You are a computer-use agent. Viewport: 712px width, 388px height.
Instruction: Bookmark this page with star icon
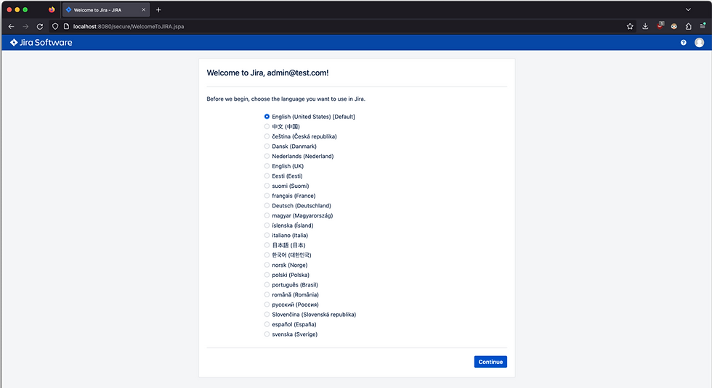pyautogui.click(x=630, y=26)
